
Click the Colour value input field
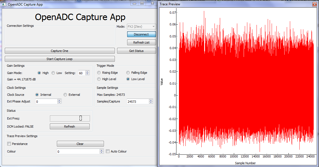point(78,151)
